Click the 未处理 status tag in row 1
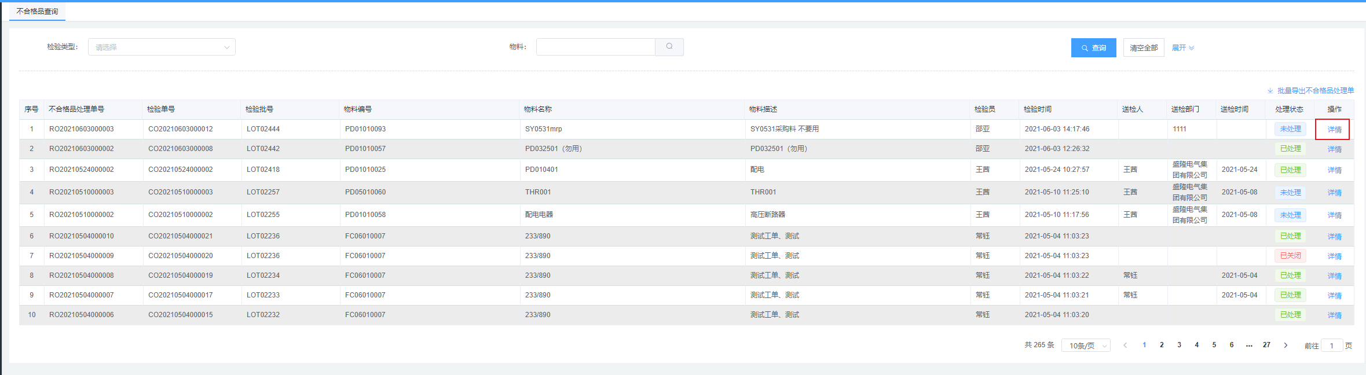Viewport: 1366px width, 375px height. tap(1290, 129)
